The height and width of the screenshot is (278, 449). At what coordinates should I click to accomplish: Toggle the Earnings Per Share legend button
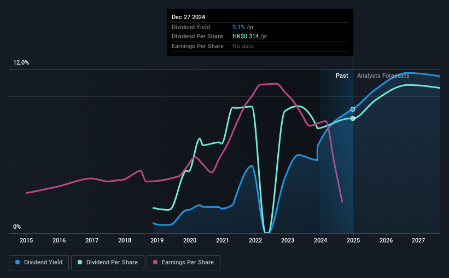[183, 263]
